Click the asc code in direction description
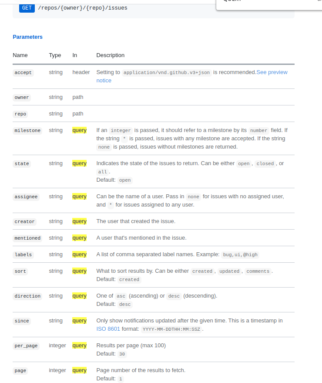Screen dimensions: 322x383 coord(121,296)
